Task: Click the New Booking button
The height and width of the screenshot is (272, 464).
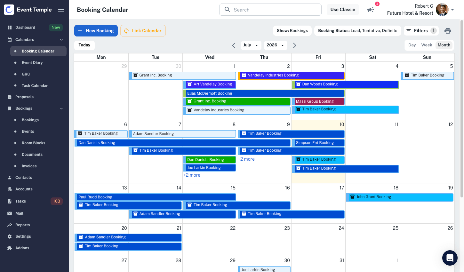Action: point(96,31)
